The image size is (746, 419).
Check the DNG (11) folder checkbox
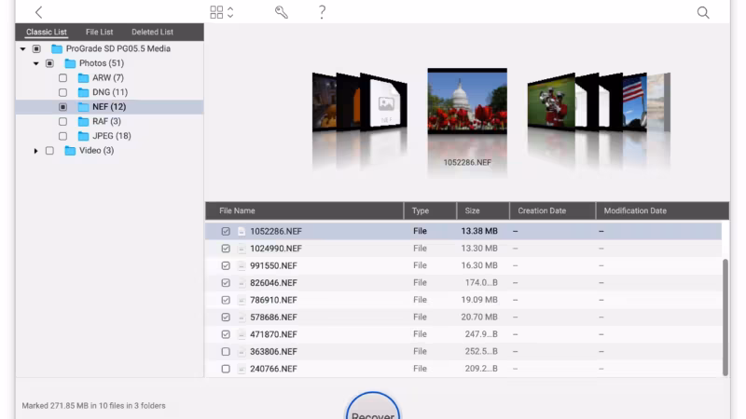click(62, 92)
